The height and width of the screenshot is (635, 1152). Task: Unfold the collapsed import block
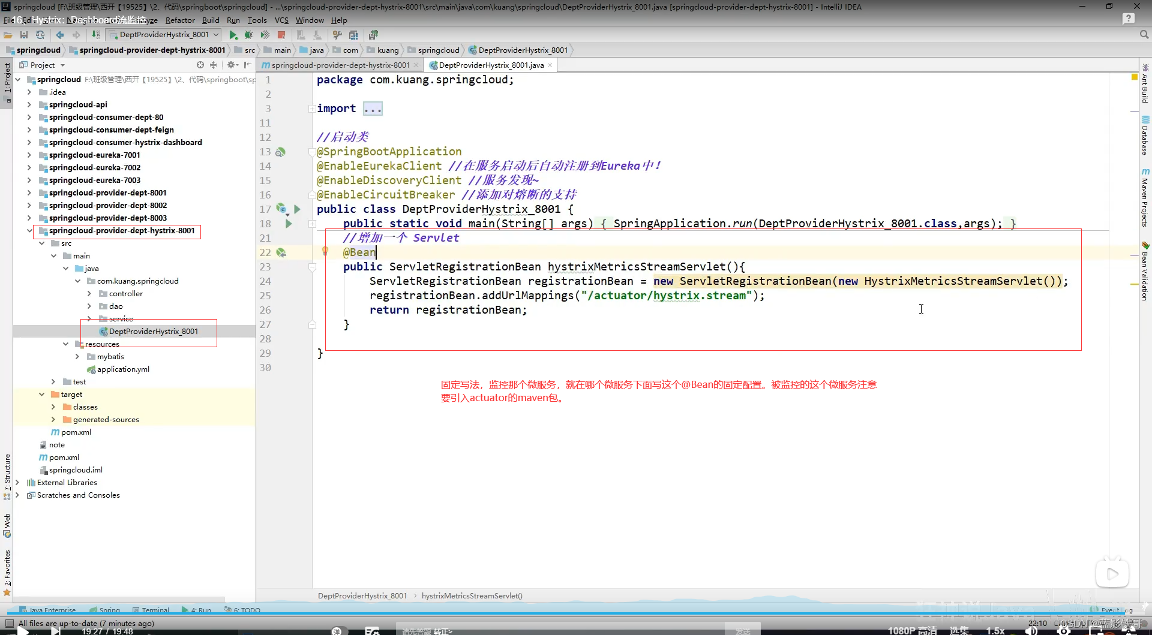click(312, 109)
